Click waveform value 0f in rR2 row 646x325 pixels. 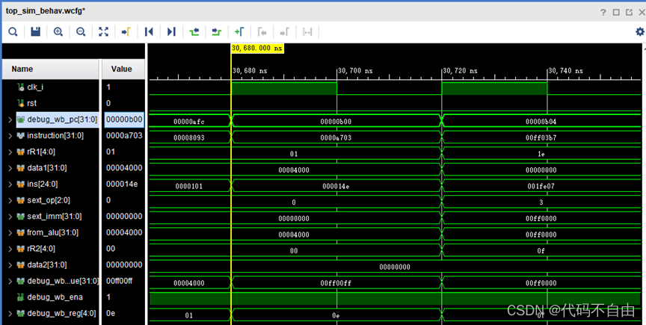point(541,251)
